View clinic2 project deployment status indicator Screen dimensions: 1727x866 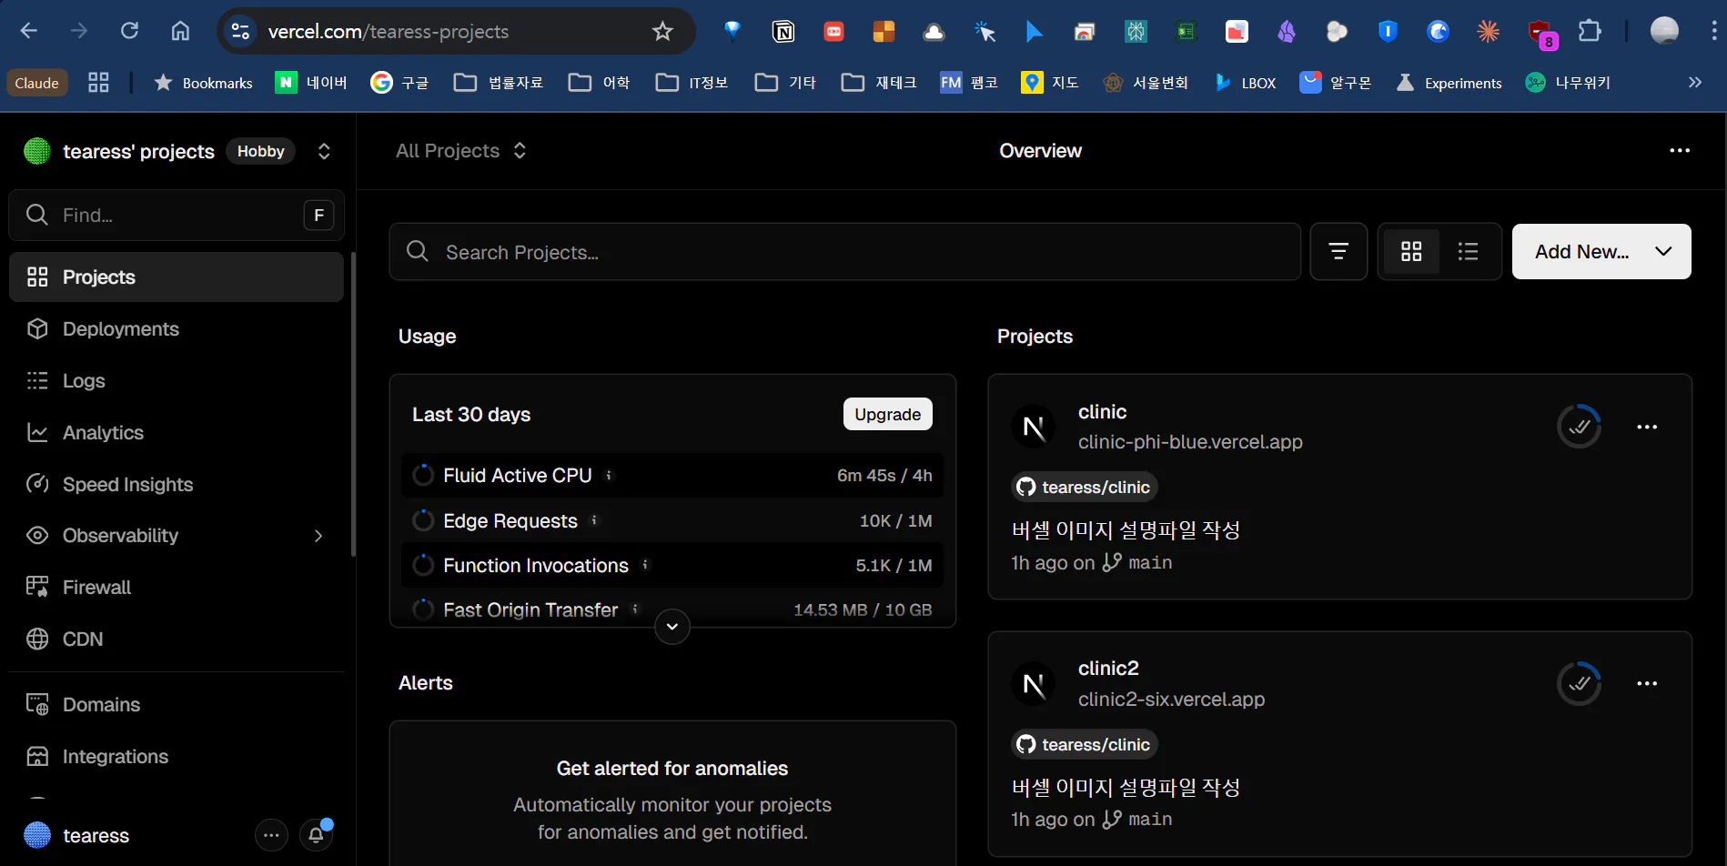coord(1579,684)
